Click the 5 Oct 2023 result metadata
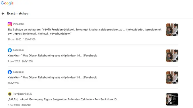This screenshot has width=193, height=108. coord(19,105)
